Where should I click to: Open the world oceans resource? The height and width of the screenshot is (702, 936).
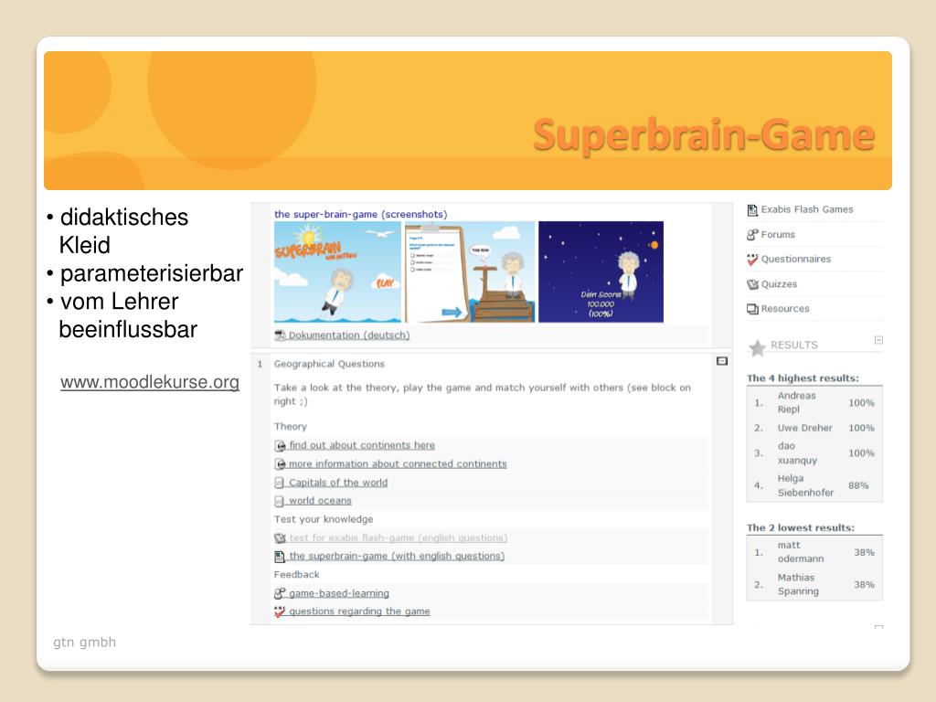pyautogui.click(x=320, y=501)
